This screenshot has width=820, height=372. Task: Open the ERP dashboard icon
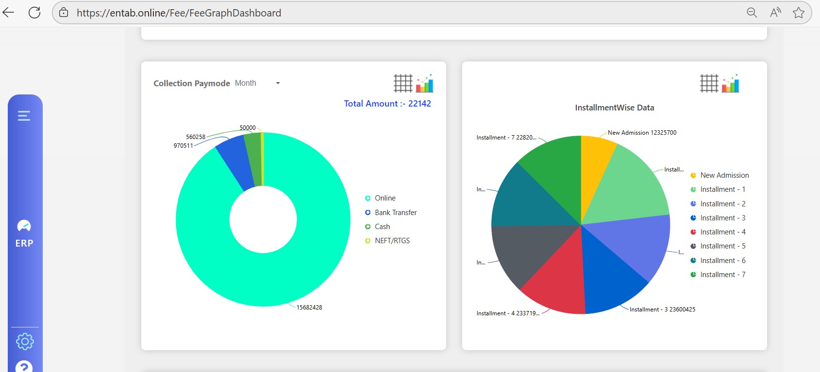click(24, 226)
